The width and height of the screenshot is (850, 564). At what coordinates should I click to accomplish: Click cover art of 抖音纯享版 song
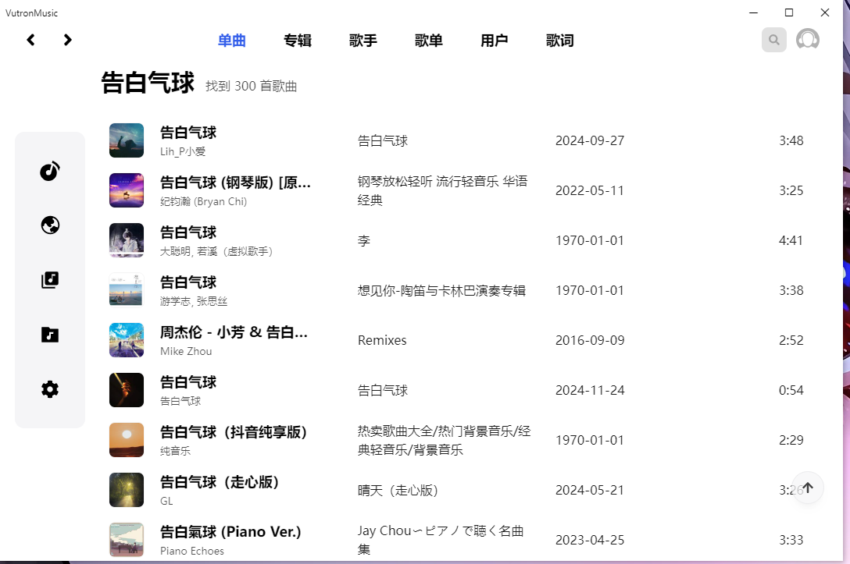tap(127, 440)
